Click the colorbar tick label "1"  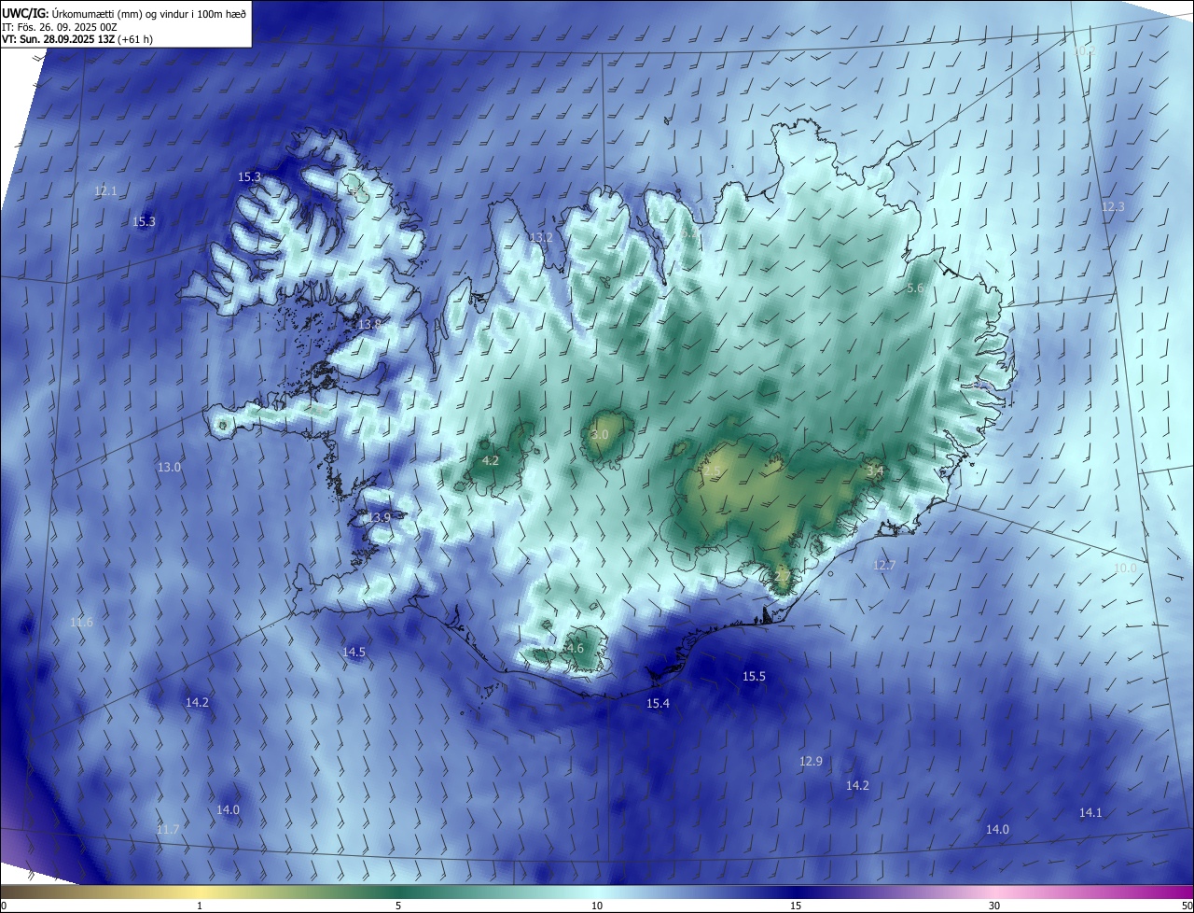(200, 906)
